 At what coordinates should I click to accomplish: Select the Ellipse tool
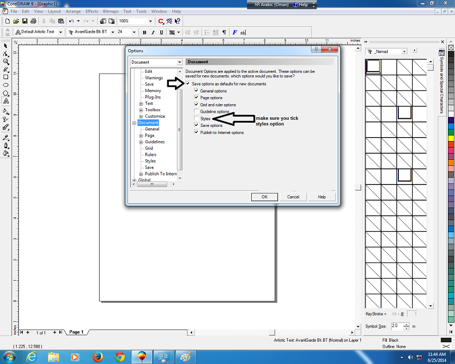coord(6,85)
